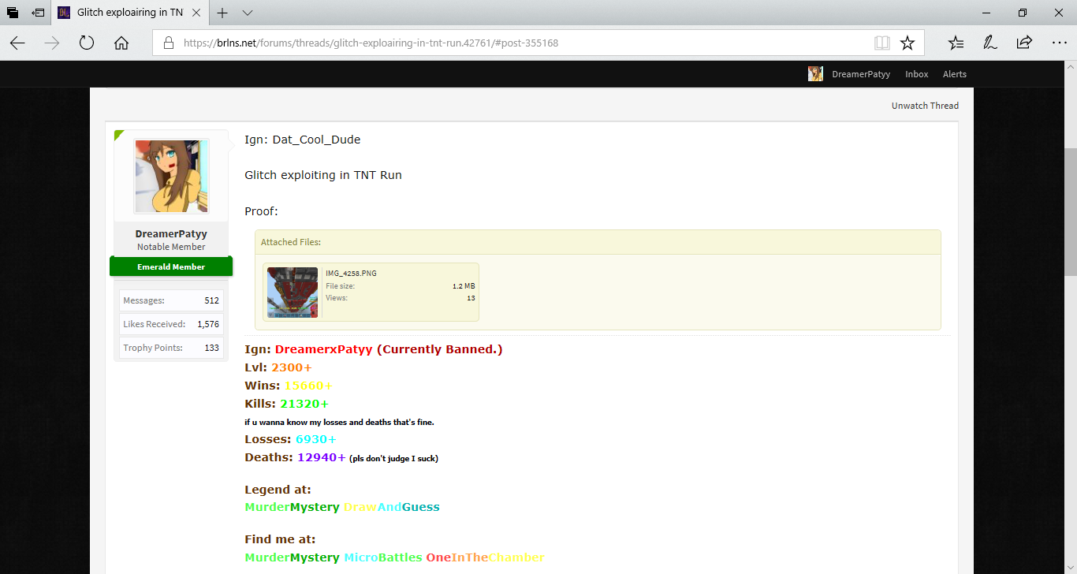This screenshot has height=574, width=1077.
Task: Click the 'Kills: 21320+' line
Action: [x=287, y=404]
